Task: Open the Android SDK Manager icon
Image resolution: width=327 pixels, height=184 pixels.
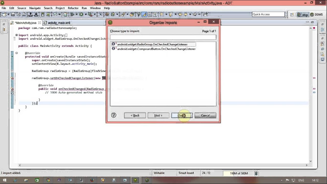Action: pos(43,15)
